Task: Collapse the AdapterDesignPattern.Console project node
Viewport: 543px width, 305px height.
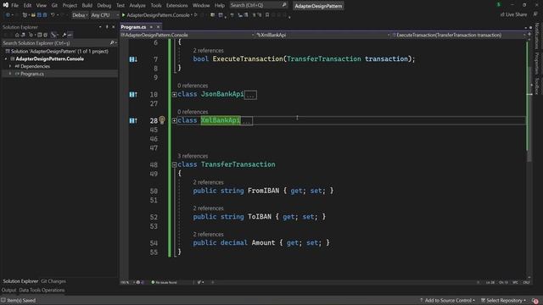Action: 6,58
